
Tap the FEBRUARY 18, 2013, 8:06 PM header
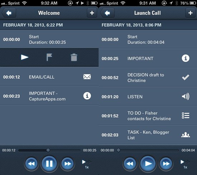131,25
